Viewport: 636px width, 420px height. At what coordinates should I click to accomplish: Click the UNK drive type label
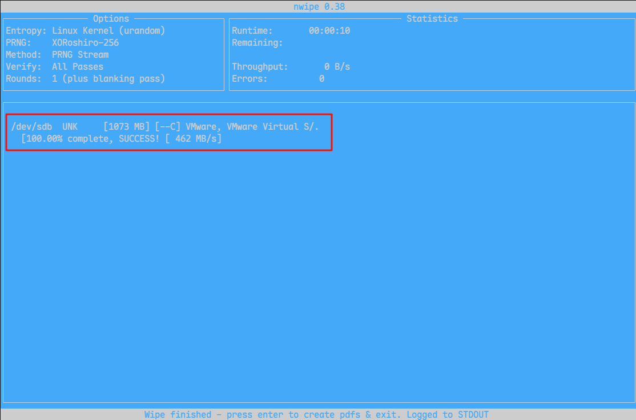(70, 127)
